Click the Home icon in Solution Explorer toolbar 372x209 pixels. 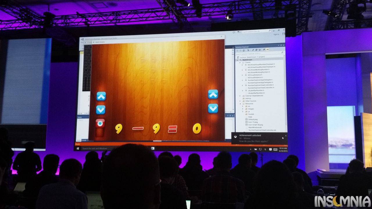click(244, 50)
